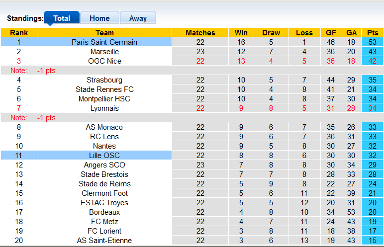
Task: Click the Paris Saint-Germain team link
Action: [x=104, y=42]
